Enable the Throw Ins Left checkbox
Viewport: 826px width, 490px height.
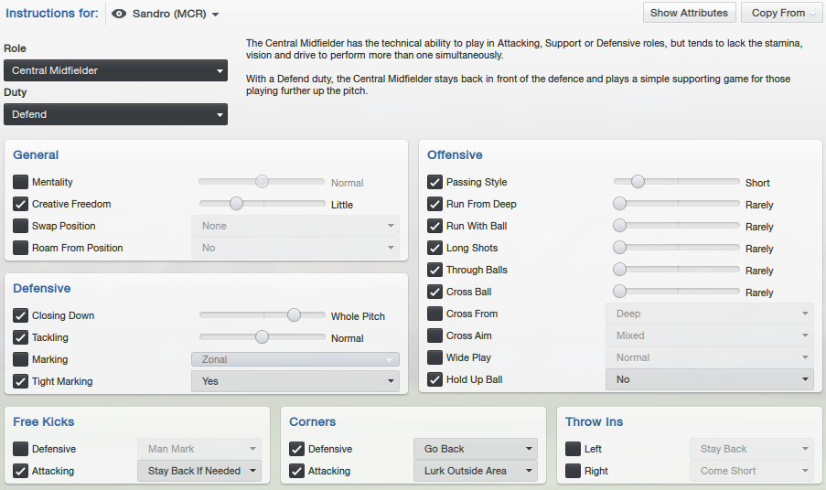[x=573, y=449]
